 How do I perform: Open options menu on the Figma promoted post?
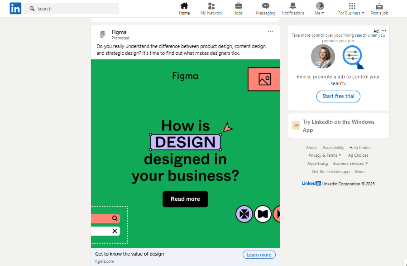pyautogui.click(x=270, y=31)
